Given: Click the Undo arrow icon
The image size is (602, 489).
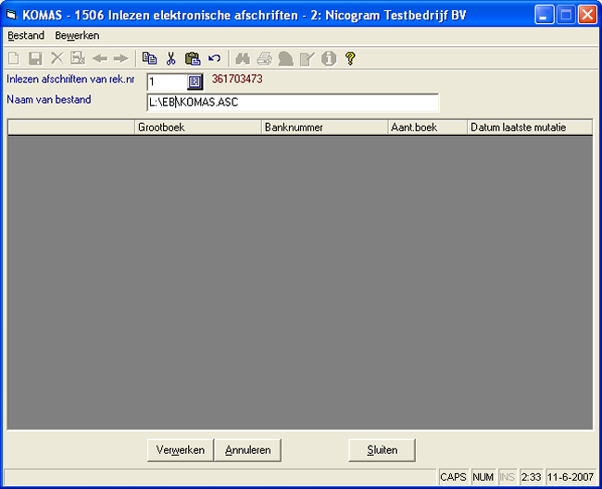Looking at the screenshot, I should click(214, 58).
